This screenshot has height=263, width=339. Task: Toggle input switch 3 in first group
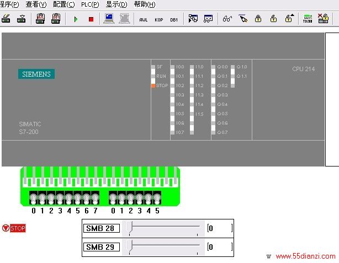(x=60, y=198)
